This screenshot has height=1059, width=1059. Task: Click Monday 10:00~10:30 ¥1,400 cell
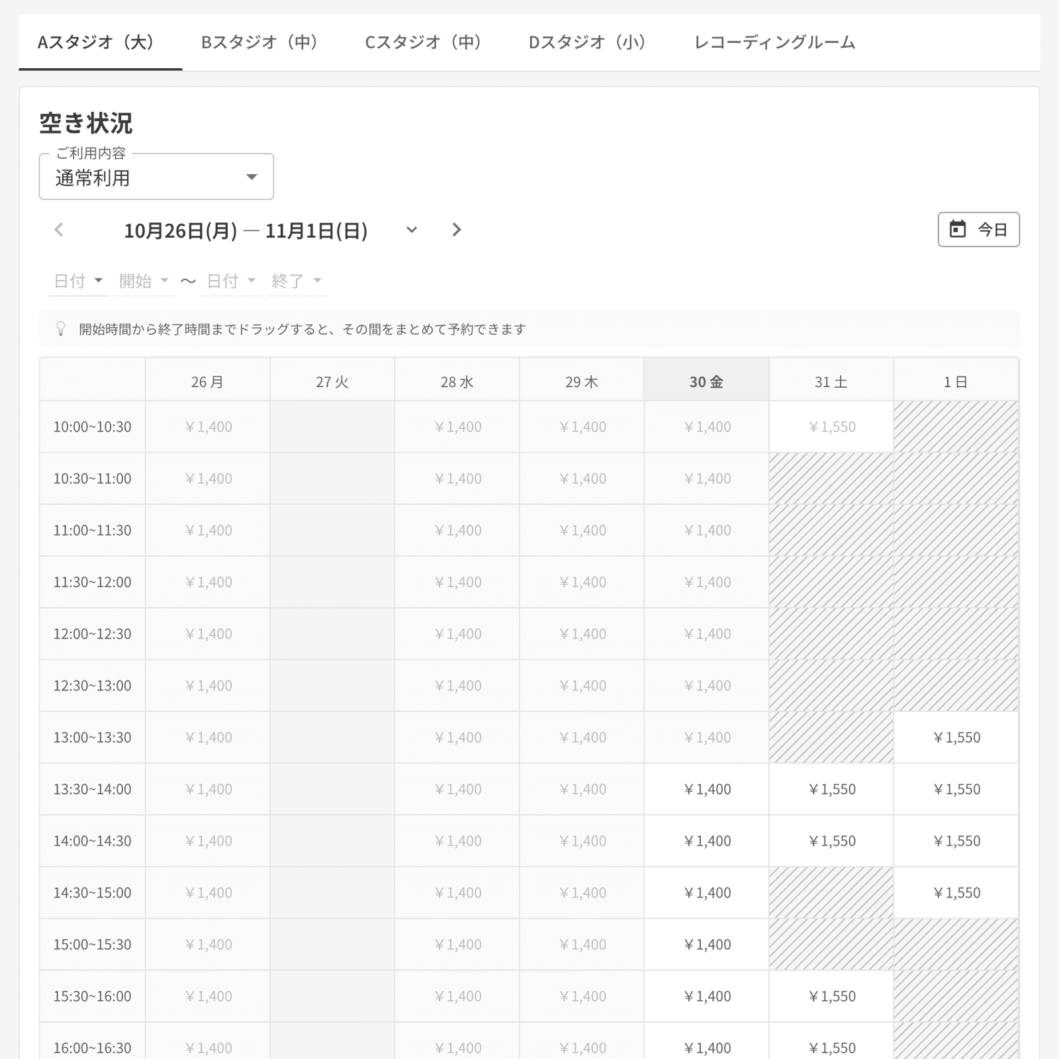click(208, 427)
